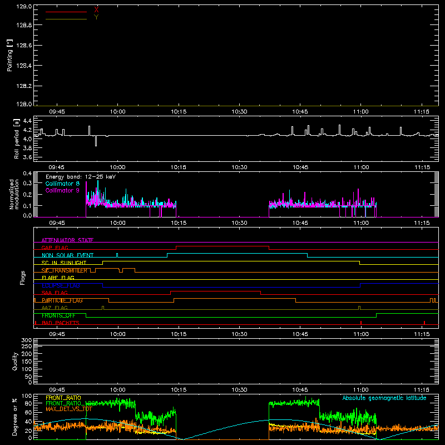The height and width of the screenshot is (445, 445).
Task: Select the GAP_FLAG label
Action: click(55, 248)
